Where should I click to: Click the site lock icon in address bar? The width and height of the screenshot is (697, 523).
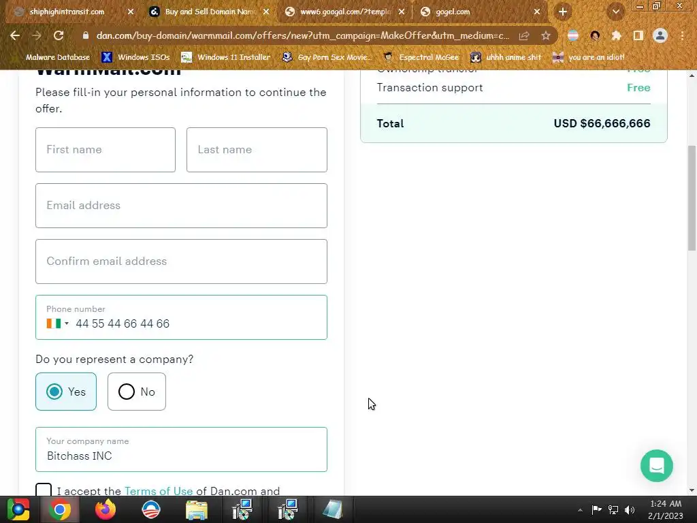click(86, 35)
